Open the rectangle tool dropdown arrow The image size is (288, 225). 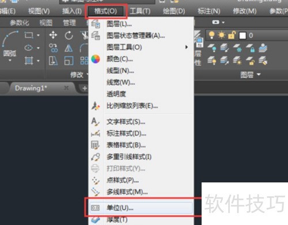[38, 35]
